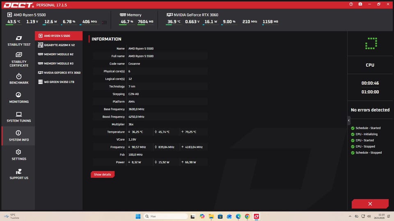This screenshot has height=221, width=394.
Task: Click the Stepping value CZN-A0
Action: click(134, 94)
